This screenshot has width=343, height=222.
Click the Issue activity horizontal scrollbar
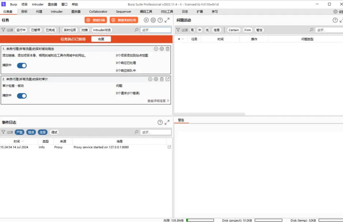(209, 114)
